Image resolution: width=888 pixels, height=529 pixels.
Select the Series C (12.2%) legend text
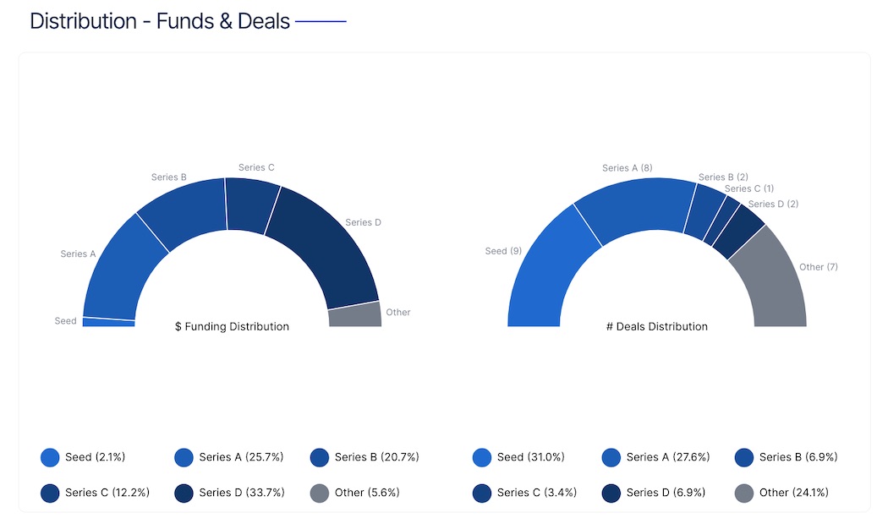(x=107, y=493)
